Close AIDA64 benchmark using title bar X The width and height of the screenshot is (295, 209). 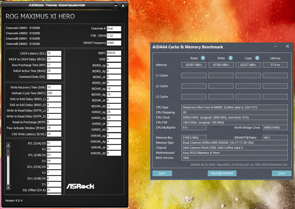(288, 46)
